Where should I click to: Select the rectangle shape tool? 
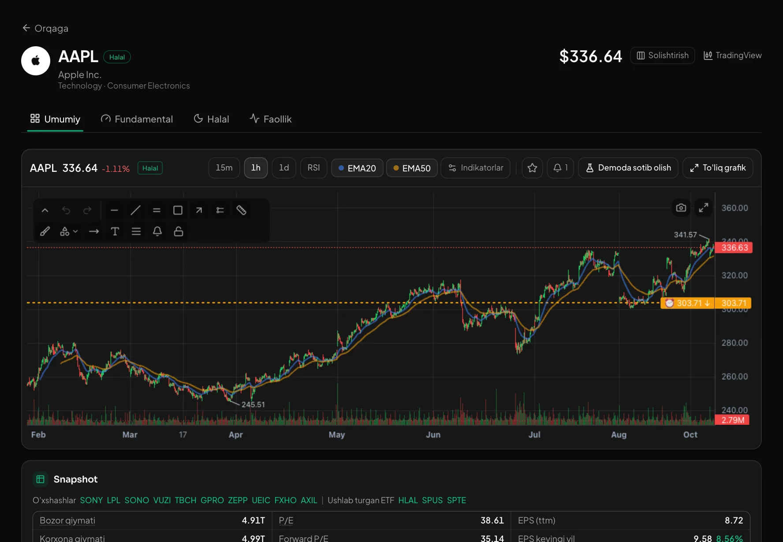point(178,210)
